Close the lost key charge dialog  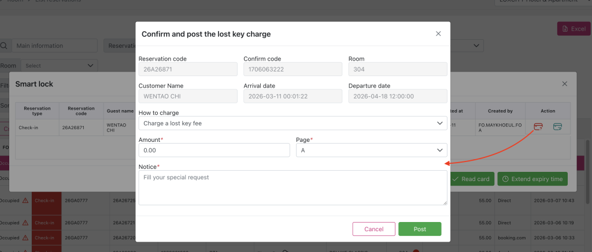438,34
